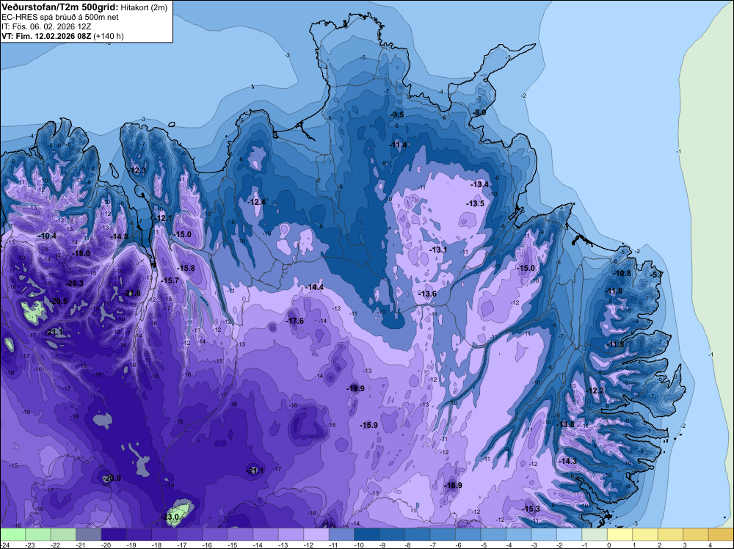
Task: Click the -13.8 temperature label
Action: click(x=565, y=424)
